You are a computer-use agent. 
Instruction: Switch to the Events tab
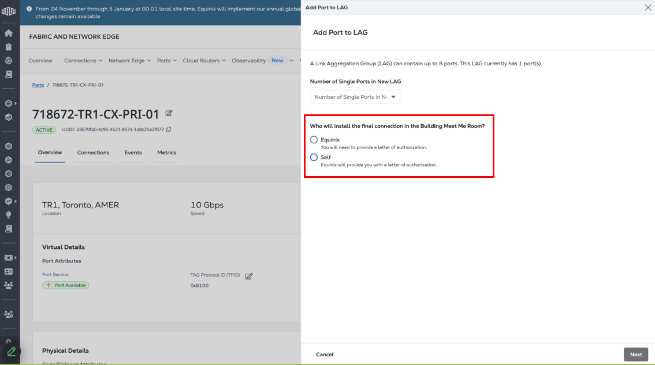tap(133, 152)
